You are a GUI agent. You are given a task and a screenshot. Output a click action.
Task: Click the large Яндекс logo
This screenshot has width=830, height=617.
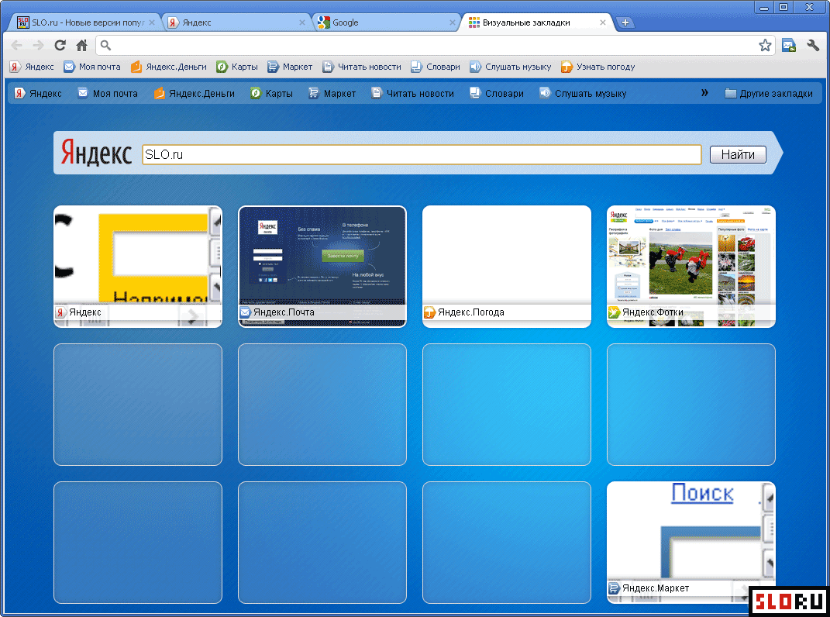click(96, 153)
